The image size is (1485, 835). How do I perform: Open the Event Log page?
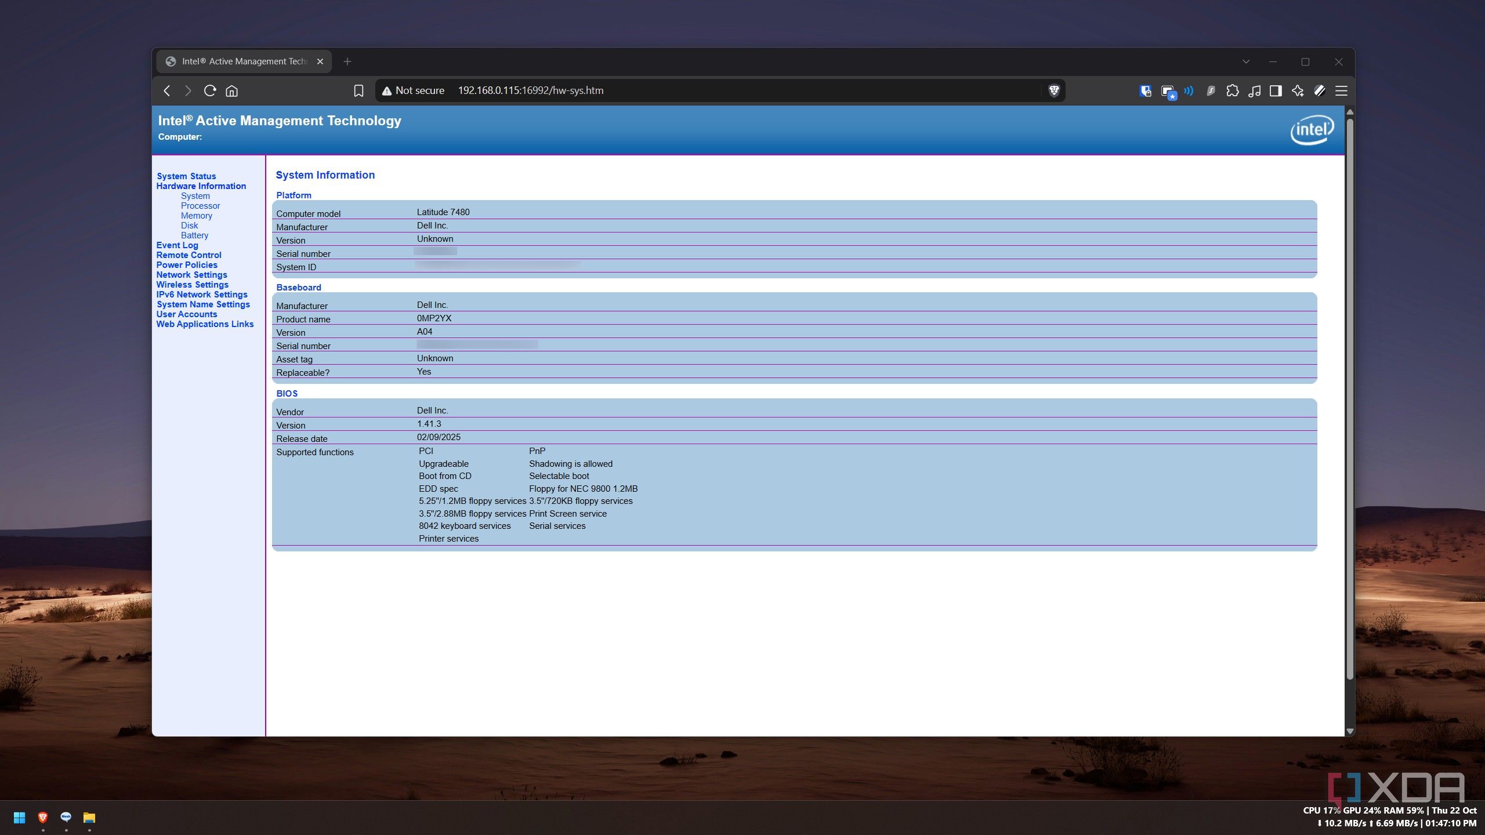pyautogui.click(x=177, y=245)
